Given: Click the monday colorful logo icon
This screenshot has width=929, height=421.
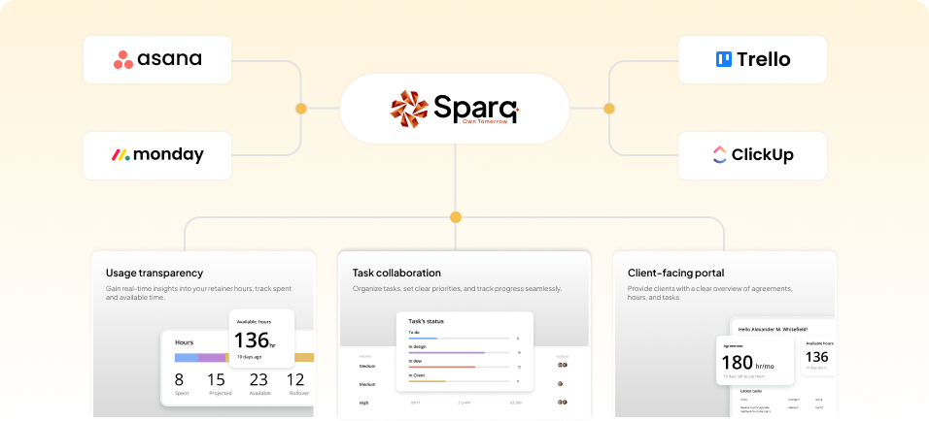Looking at the screenshot, I should coord(120,155).
